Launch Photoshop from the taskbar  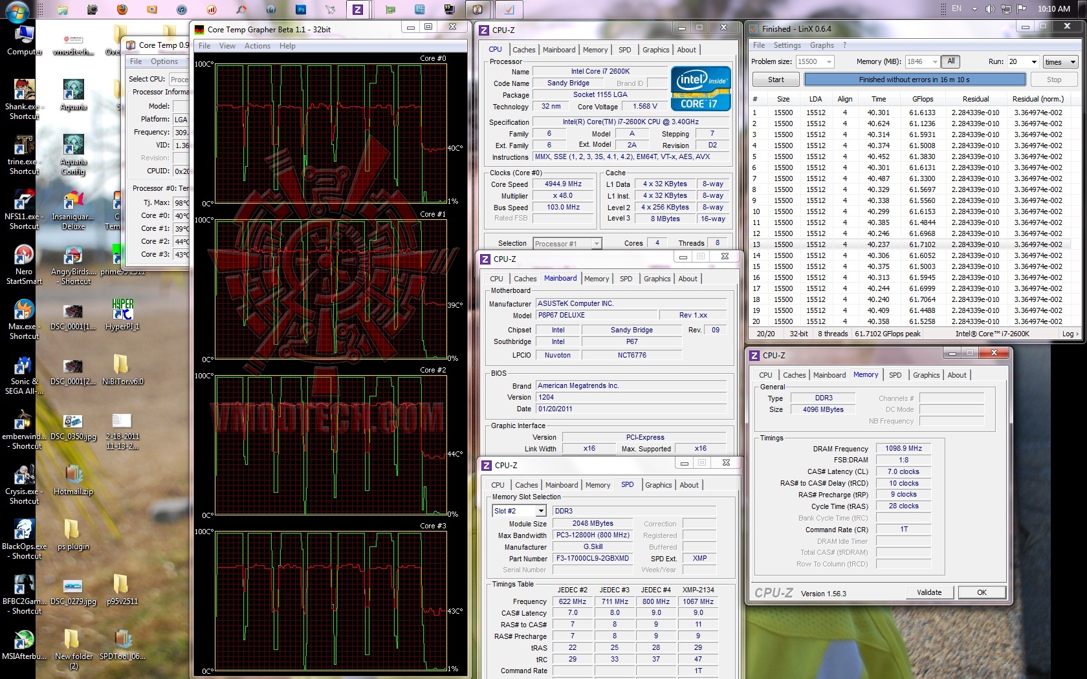pos(301,10)
